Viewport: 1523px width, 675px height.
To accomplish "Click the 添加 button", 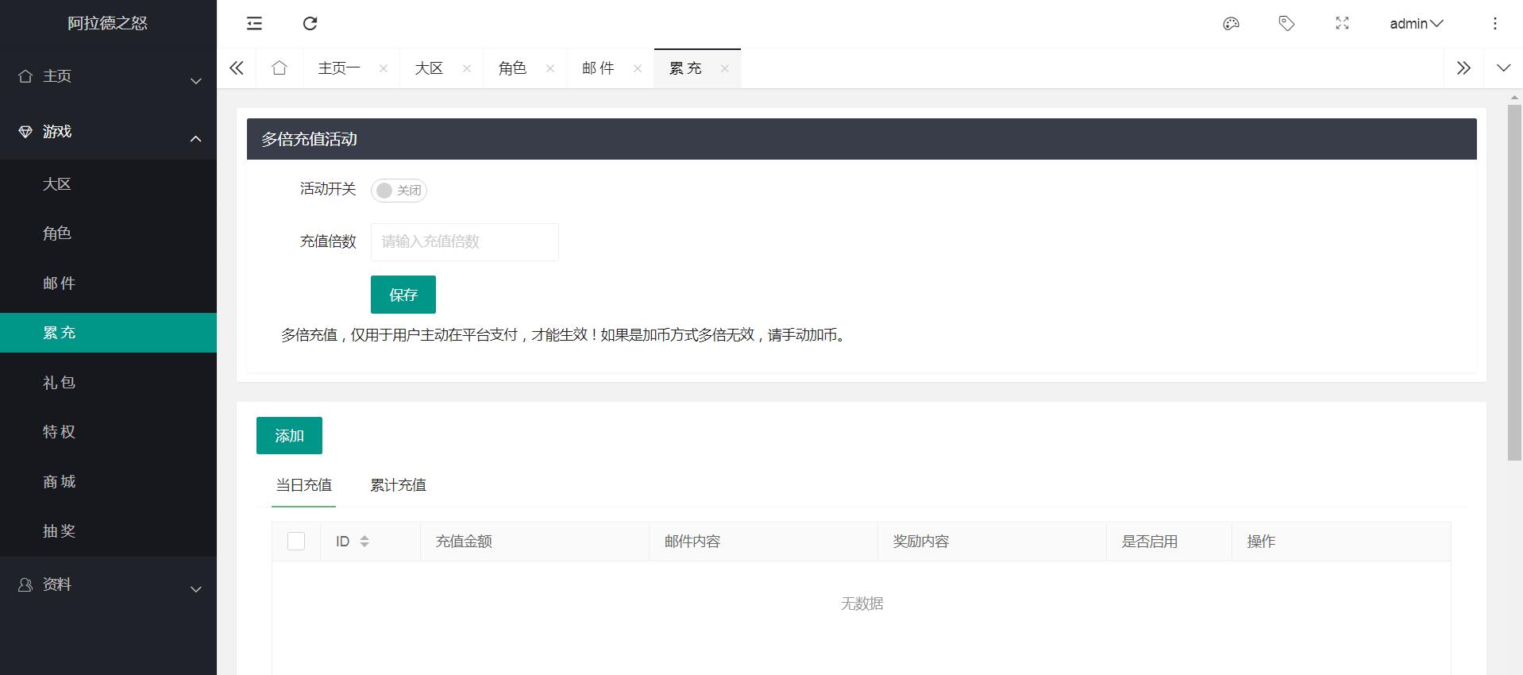I will point(289,436).
